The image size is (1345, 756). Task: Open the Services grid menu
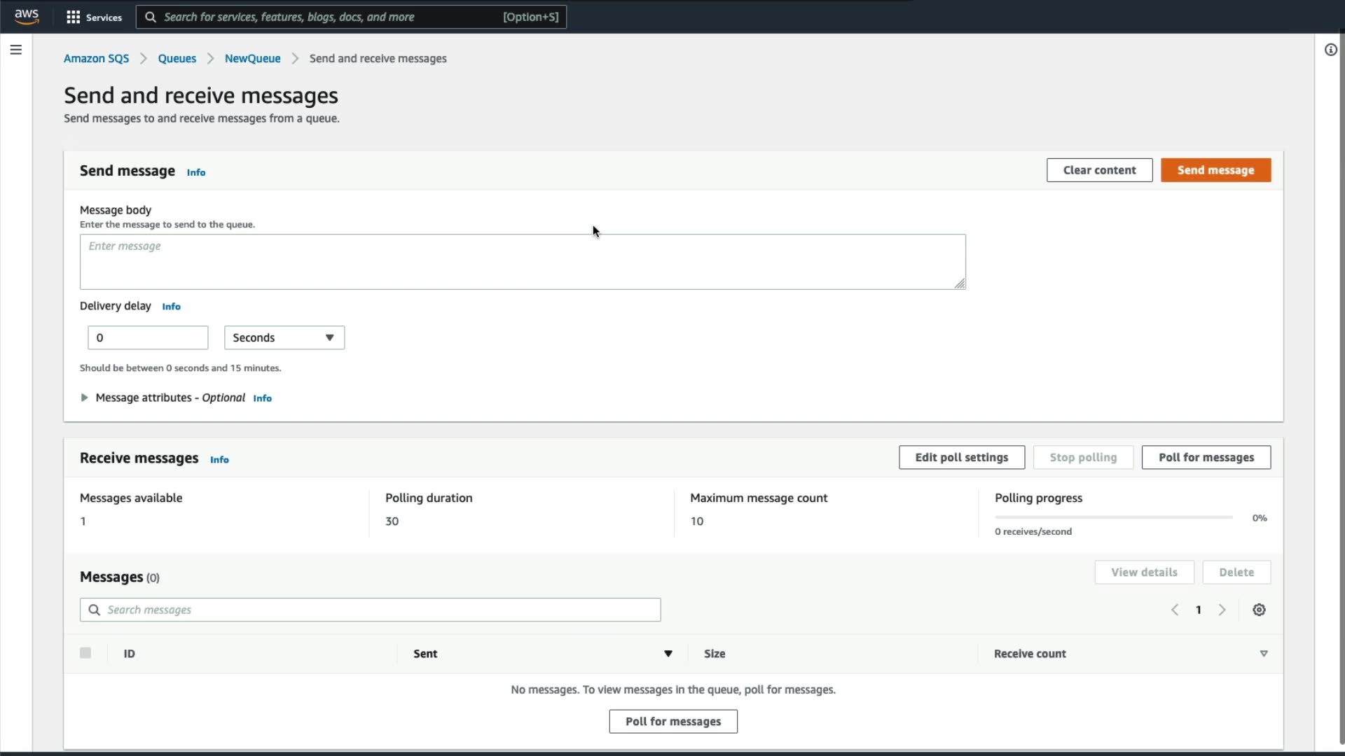[x=94, y=17]
